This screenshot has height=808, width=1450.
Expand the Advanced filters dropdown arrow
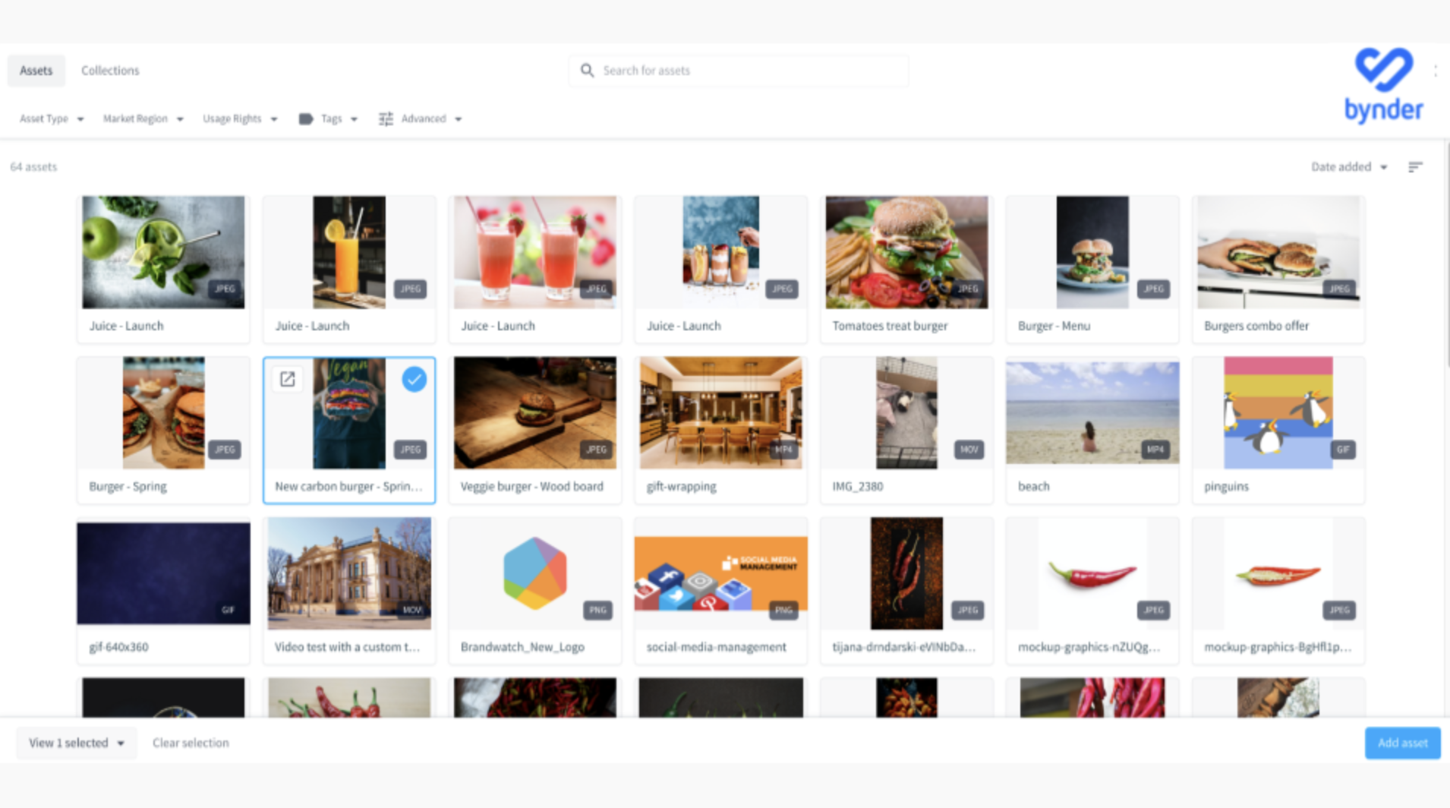[x=458, y=119]
